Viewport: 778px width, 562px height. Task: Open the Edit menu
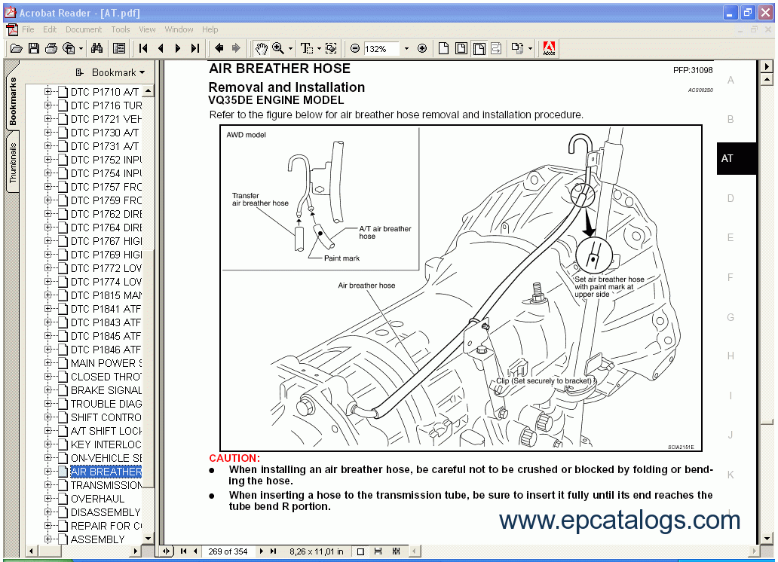pyautogui.click(x=50, y=29)
